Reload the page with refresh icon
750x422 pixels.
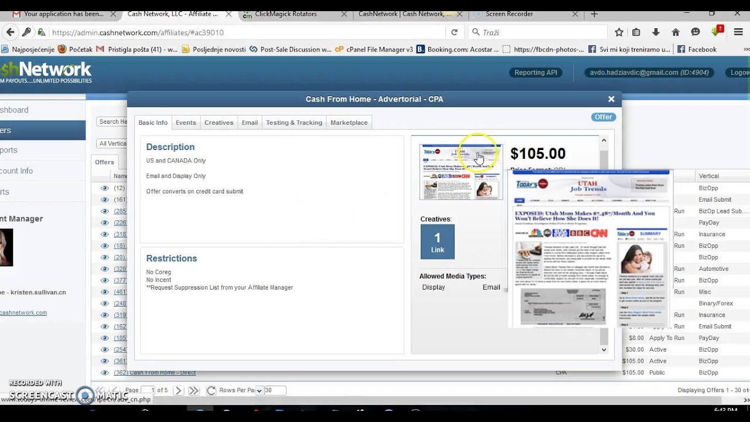tap(454, 32)
